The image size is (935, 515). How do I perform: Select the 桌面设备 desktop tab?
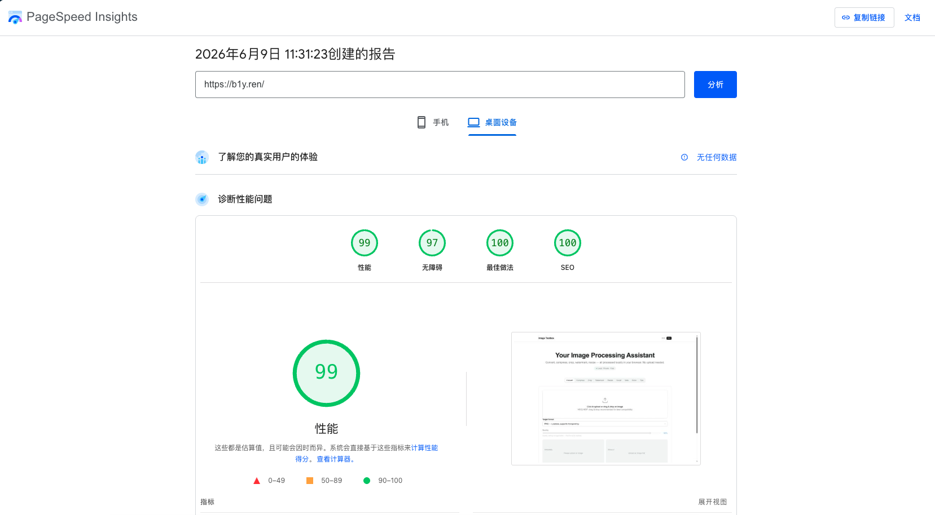click(492, 122)
